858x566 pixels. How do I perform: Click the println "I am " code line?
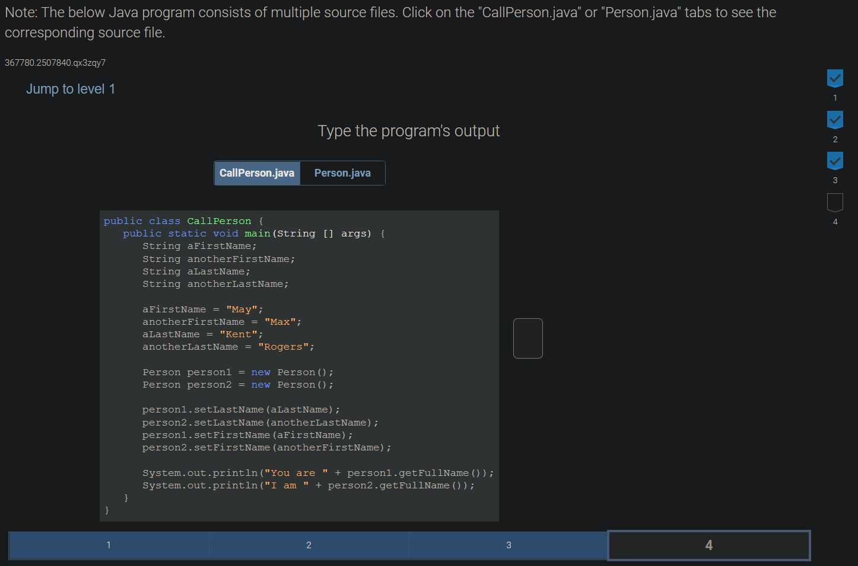pos(309,485)
